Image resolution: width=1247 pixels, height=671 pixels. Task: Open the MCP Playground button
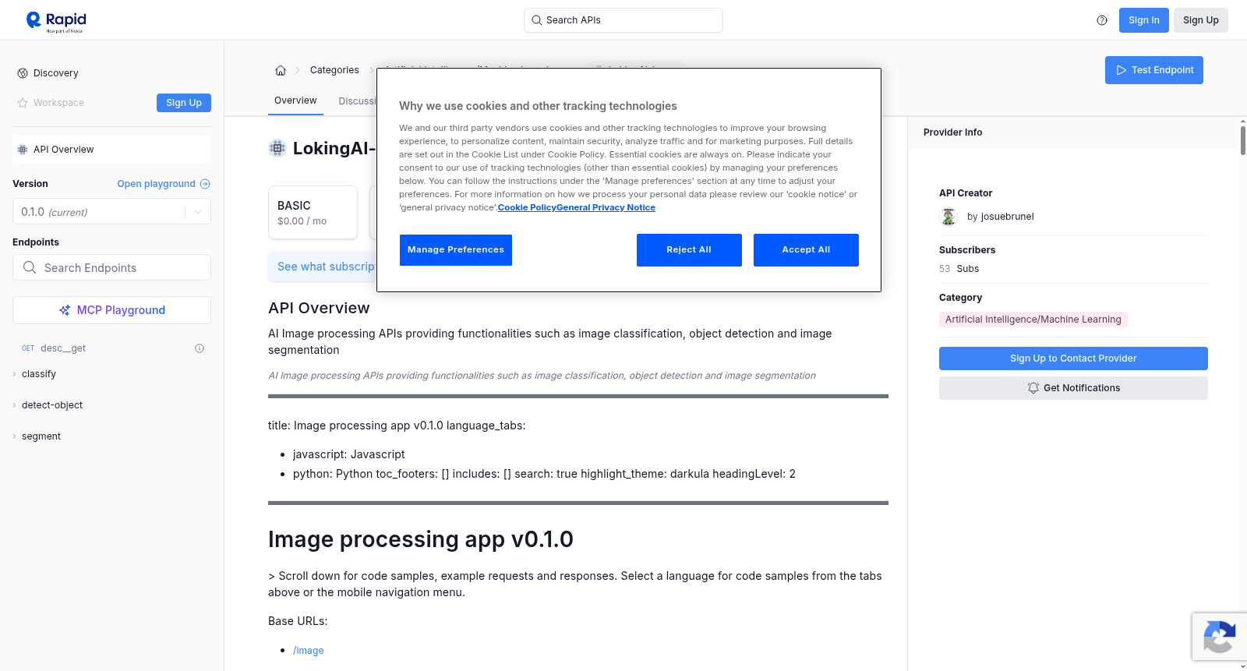111,310
